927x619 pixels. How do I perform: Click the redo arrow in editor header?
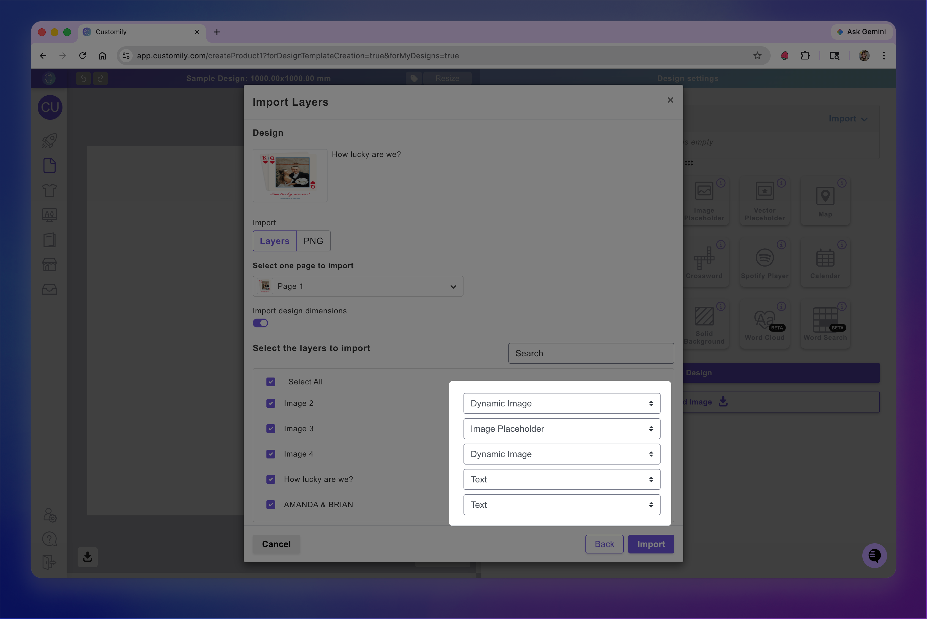point(100,78)
